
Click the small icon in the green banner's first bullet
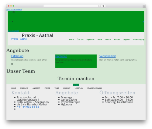tap(14, 12)
